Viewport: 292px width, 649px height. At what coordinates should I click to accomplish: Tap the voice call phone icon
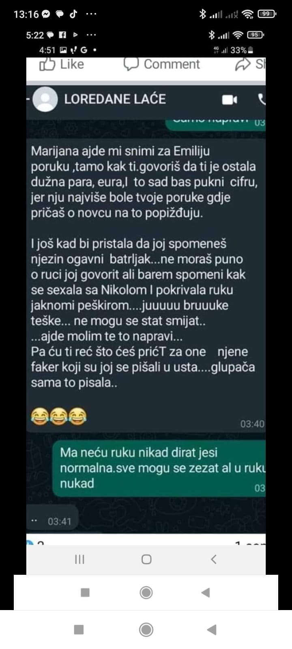pyautogui.click(x=262, y=99)
